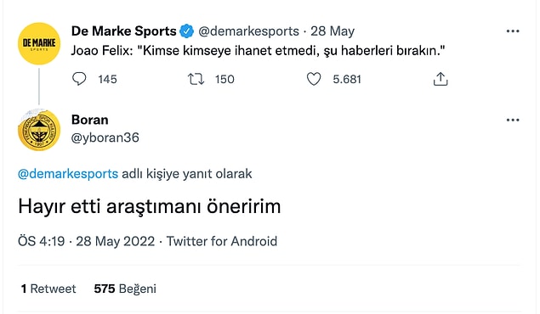View the 575 Beğeni likes list

tap(125, 289)
